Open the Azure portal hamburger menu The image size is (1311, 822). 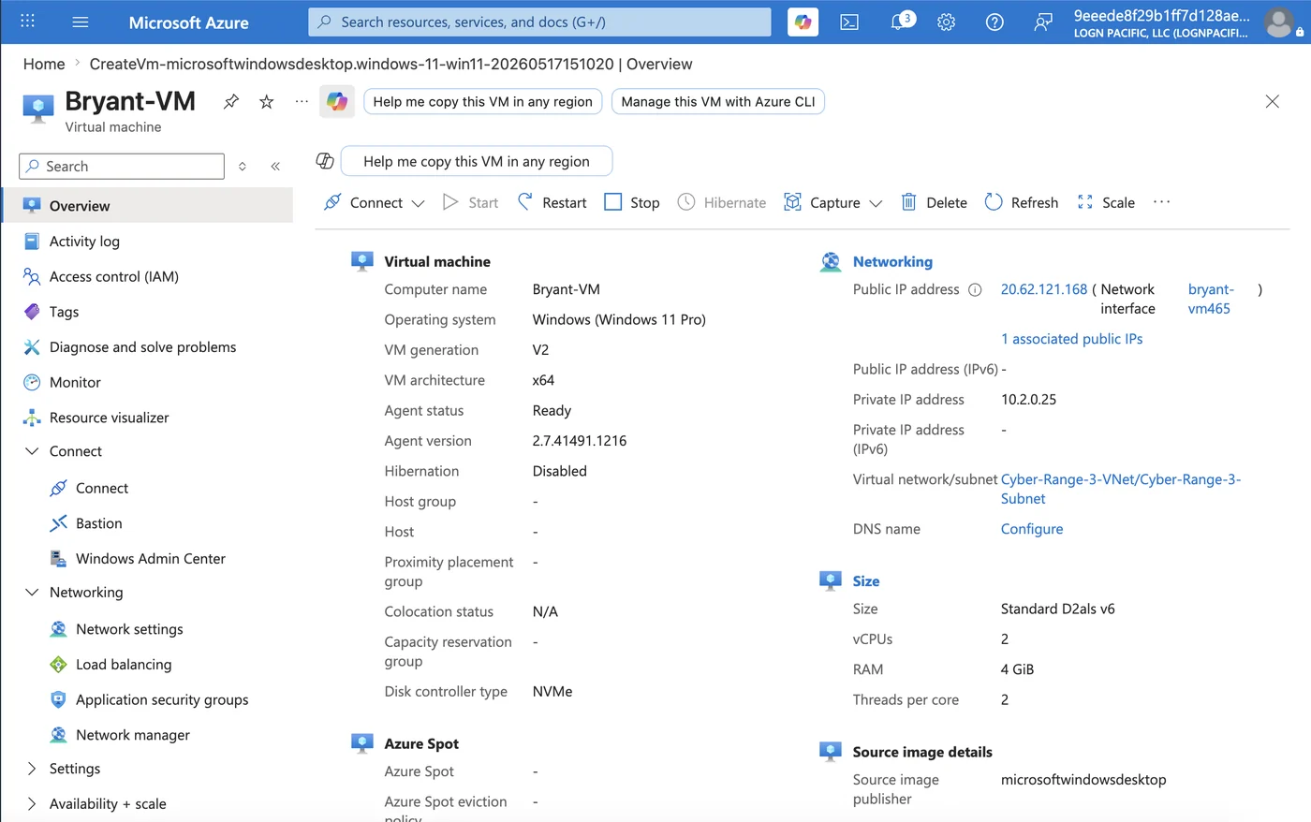pos(81,22)
